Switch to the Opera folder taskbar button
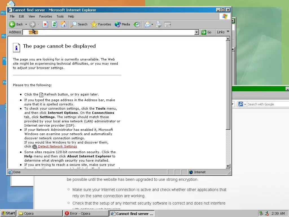The width and height of the screenshot is (289, 217). (40, 213)
